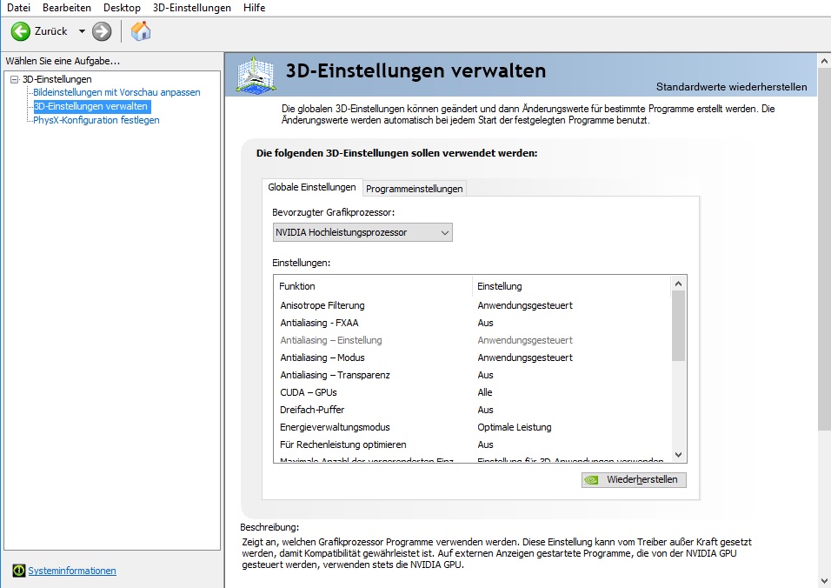831x588 pixels.
Task: Select Bildeinstellungen mit Vorschau anpassen
Action: [x=116, y=92]
